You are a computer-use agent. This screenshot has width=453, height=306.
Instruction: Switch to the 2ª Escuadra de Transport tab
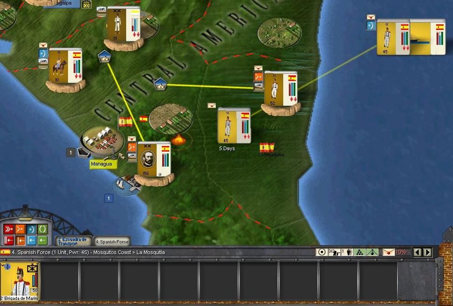pos(73,241)
